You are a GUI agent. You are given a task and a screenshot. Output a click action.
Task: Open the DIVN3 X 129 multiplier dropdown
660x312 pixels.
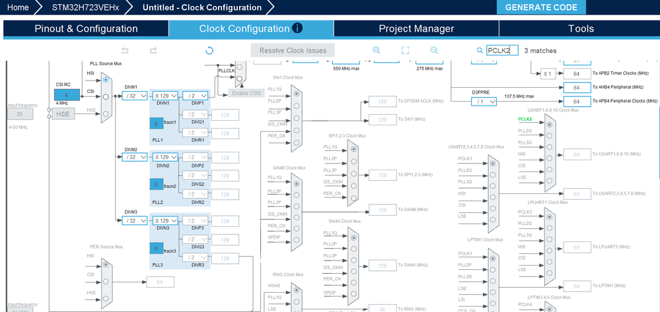click(x=165, y=221)
